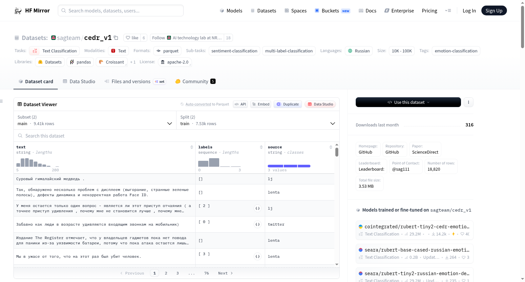Screen dimensions: 525x282
Task: Open the ScienceDirect paper link
Action: tap(425, 149)
